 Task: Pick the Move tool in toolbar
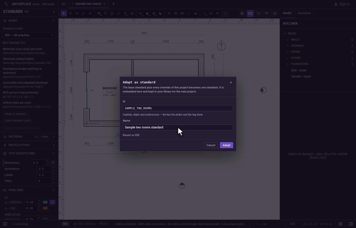(x=70, y=13)
